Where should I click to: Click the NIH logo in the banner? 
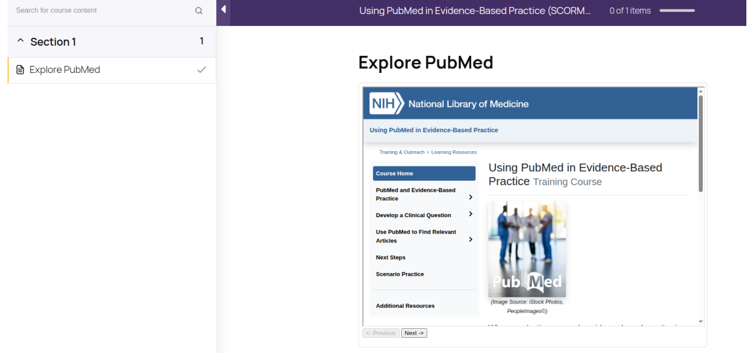pyautogui.click(x=386, y=104)
